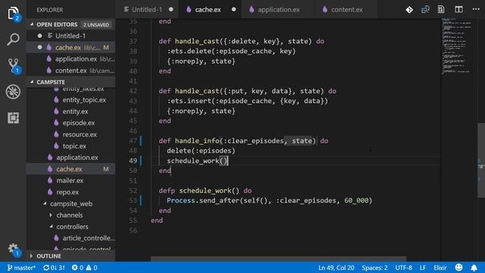
Task: Close unsaved Untitled-1 tab via dot
Action: (x=171, y=10)
